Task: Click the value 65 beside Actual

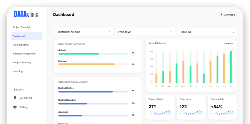Action: click(133, 53)
